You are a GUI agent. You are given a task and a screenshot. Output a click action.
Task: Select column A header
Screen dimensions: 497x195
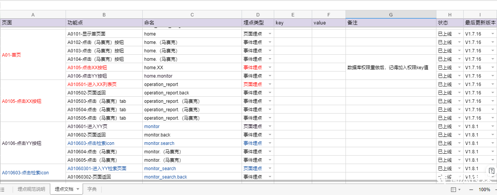coord(33,15)
